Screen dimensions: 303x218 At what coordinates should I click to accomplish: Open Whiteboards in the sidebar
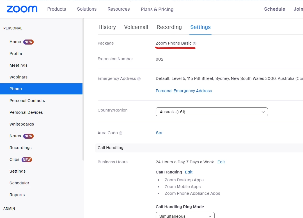click(x=22, y=124)
